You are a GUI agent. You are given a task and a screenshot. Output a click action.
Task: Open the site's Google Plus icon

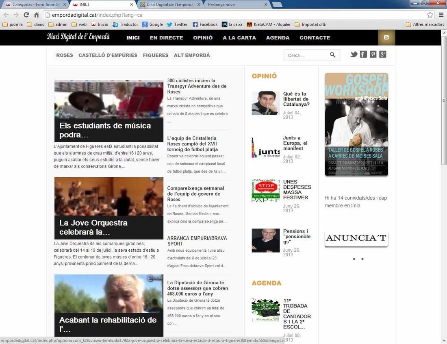(382, 54)
